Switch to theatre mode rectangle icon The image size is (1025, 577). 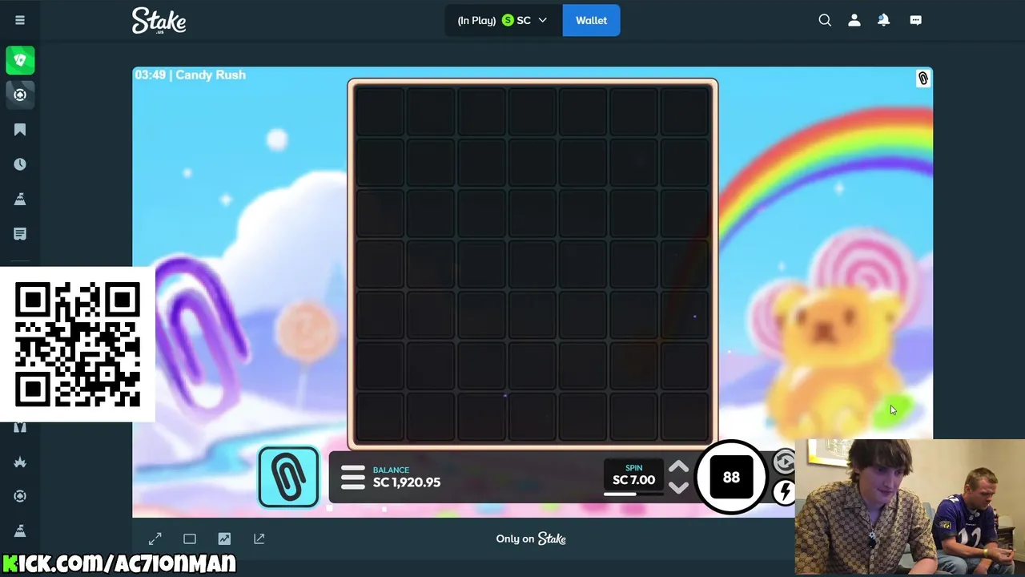click(x=190, y=539)
